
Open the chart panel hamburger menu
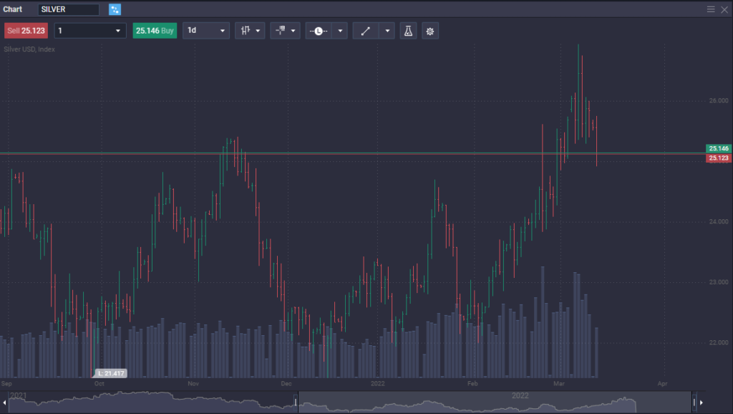pyautogui.click(x=711, y=9)
